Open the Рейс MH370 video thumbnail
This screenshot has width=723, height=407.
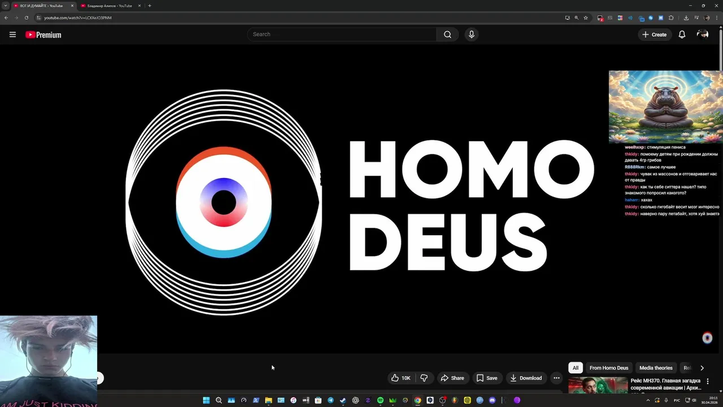point(598,385)
